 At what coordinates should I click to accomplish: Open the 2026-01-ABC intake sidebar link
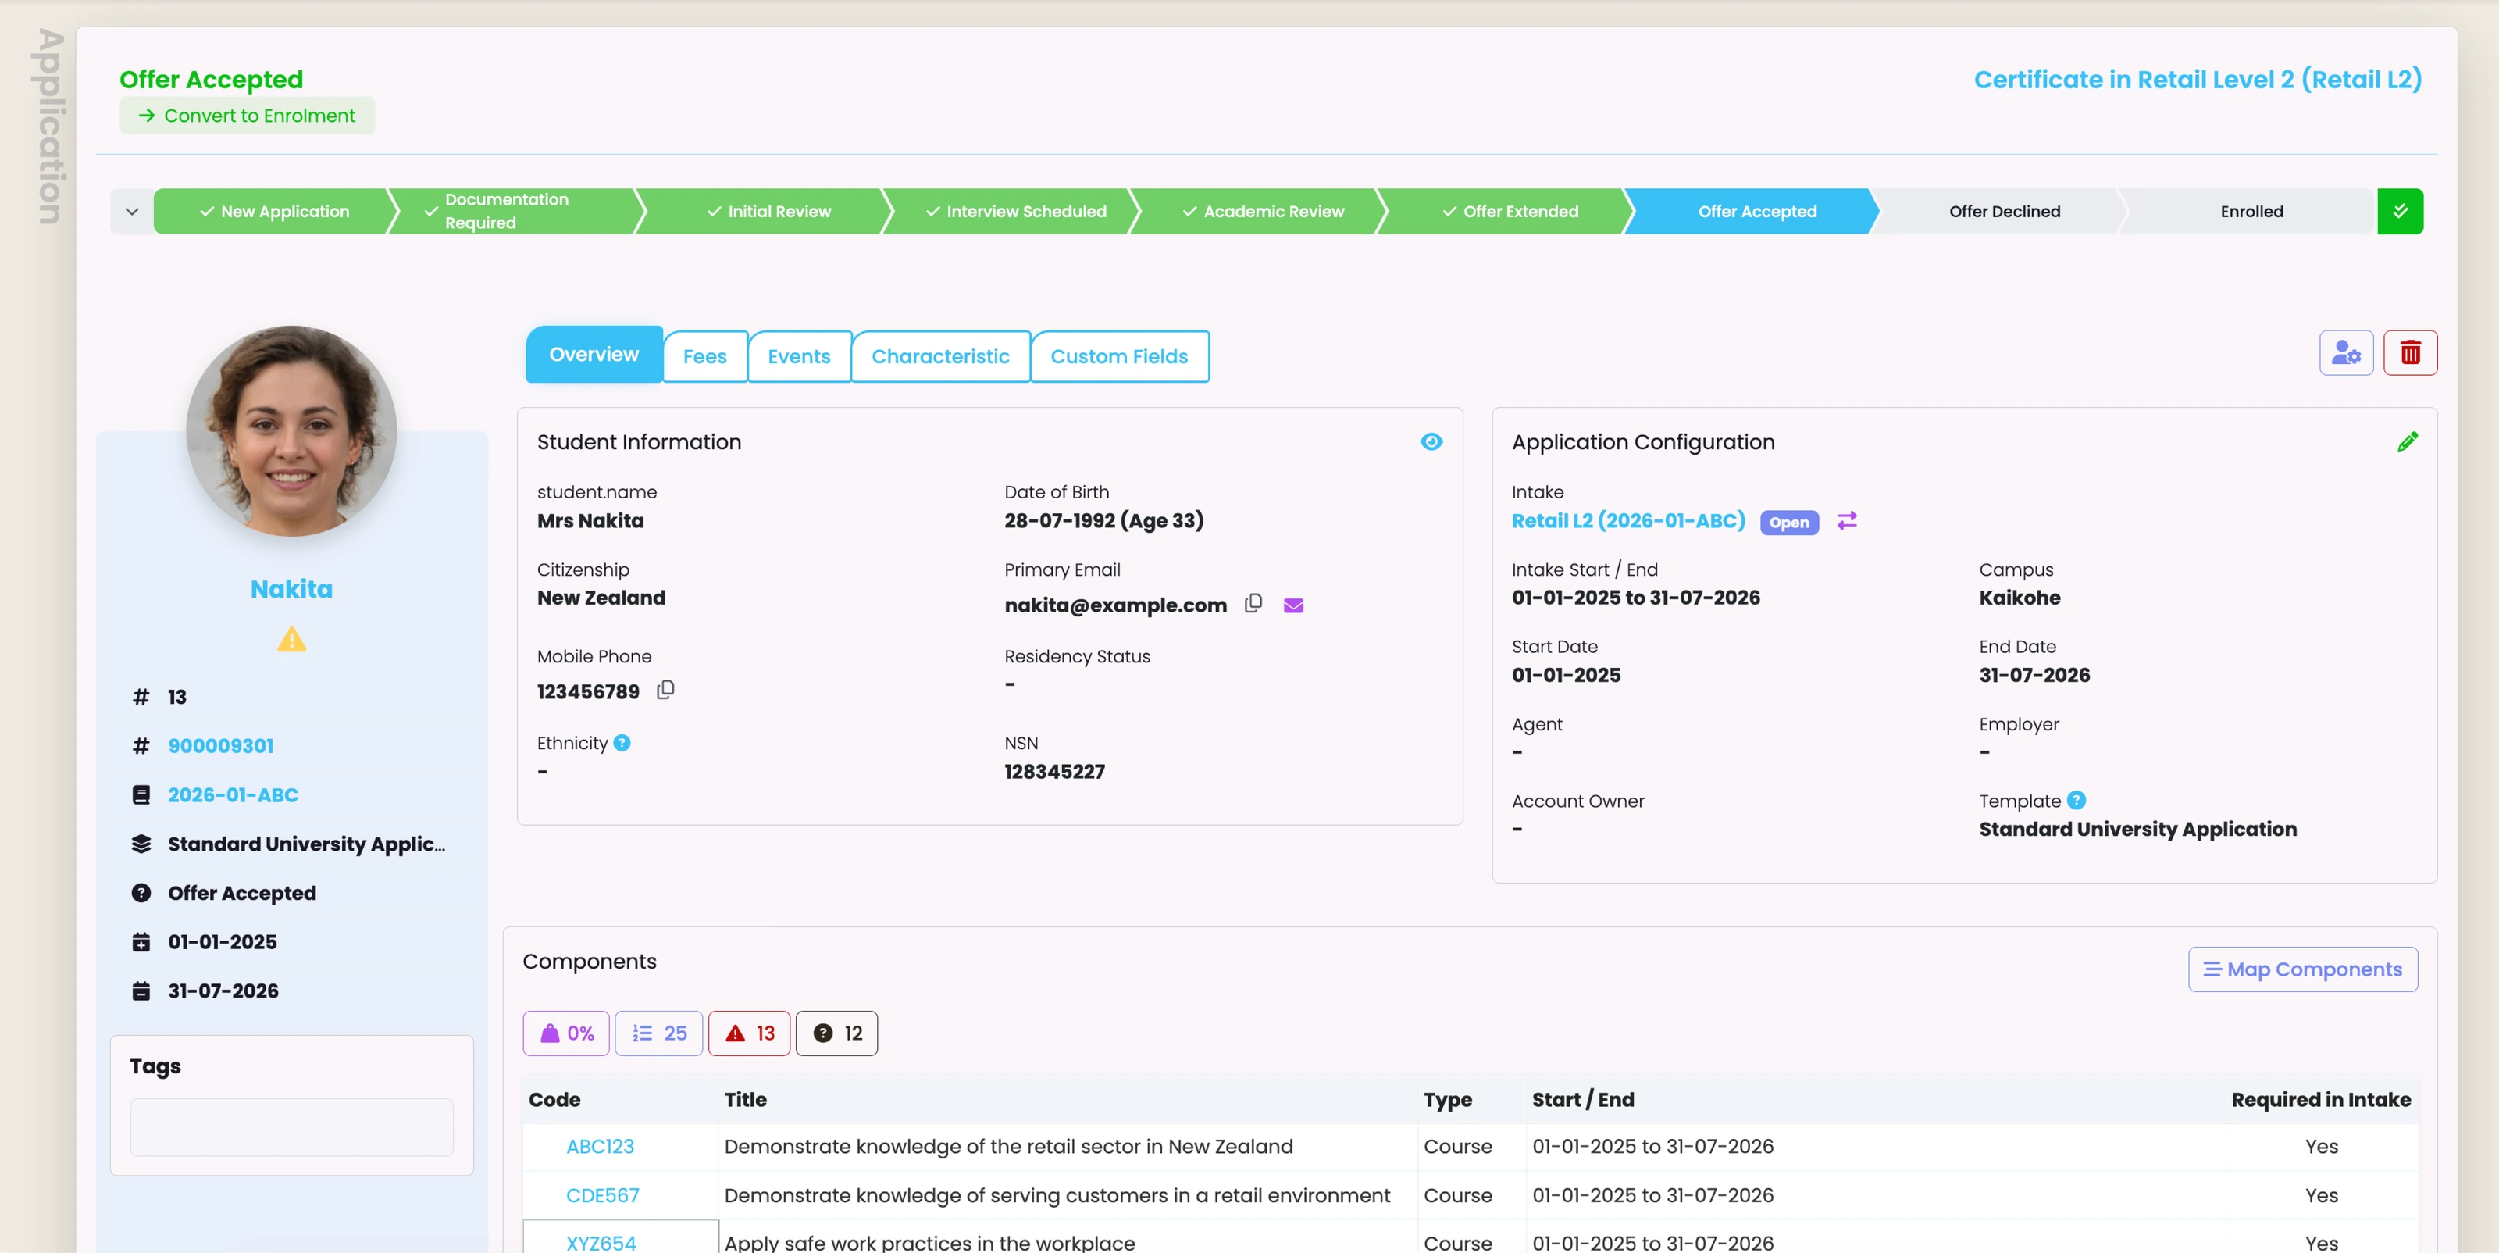[233, 795]
